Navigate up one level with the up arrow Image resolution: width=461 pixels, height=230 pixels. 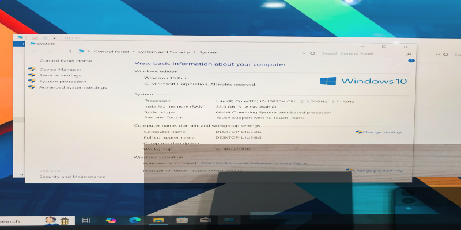click(x=70, y=51)
